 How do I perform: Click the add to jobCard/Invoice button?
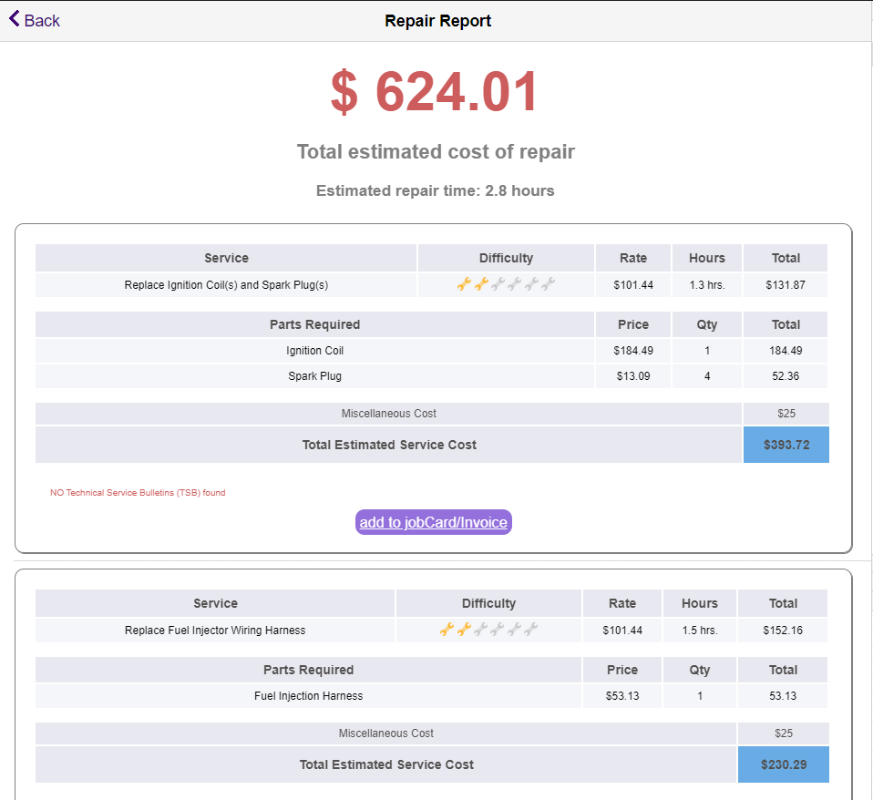tap(433, 522)
